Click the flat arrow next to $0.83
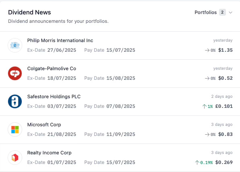 pos(207,135)
